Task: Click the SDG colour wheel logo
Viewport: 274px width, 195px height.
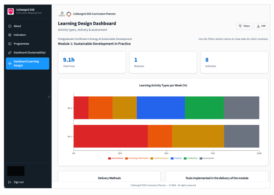Action: (x=69, y=14)
